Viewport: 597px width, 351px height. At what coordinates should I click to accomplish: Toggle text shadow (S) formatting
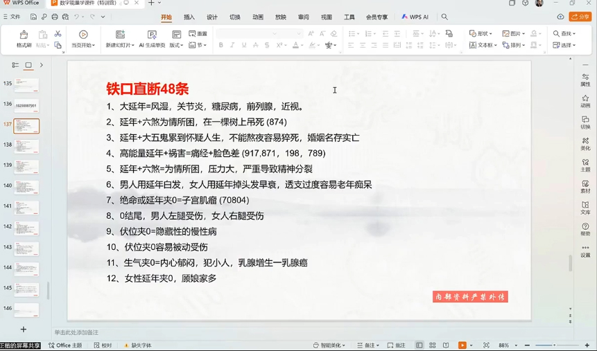pyautogui.click(x=267, y=45)
